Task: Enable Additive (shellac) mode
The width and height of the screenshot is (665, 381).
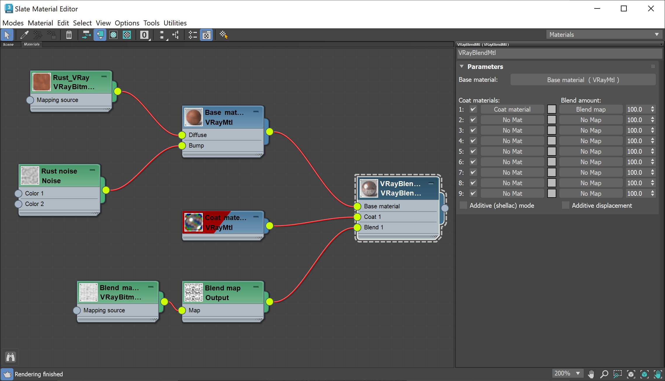Action: 463,205
